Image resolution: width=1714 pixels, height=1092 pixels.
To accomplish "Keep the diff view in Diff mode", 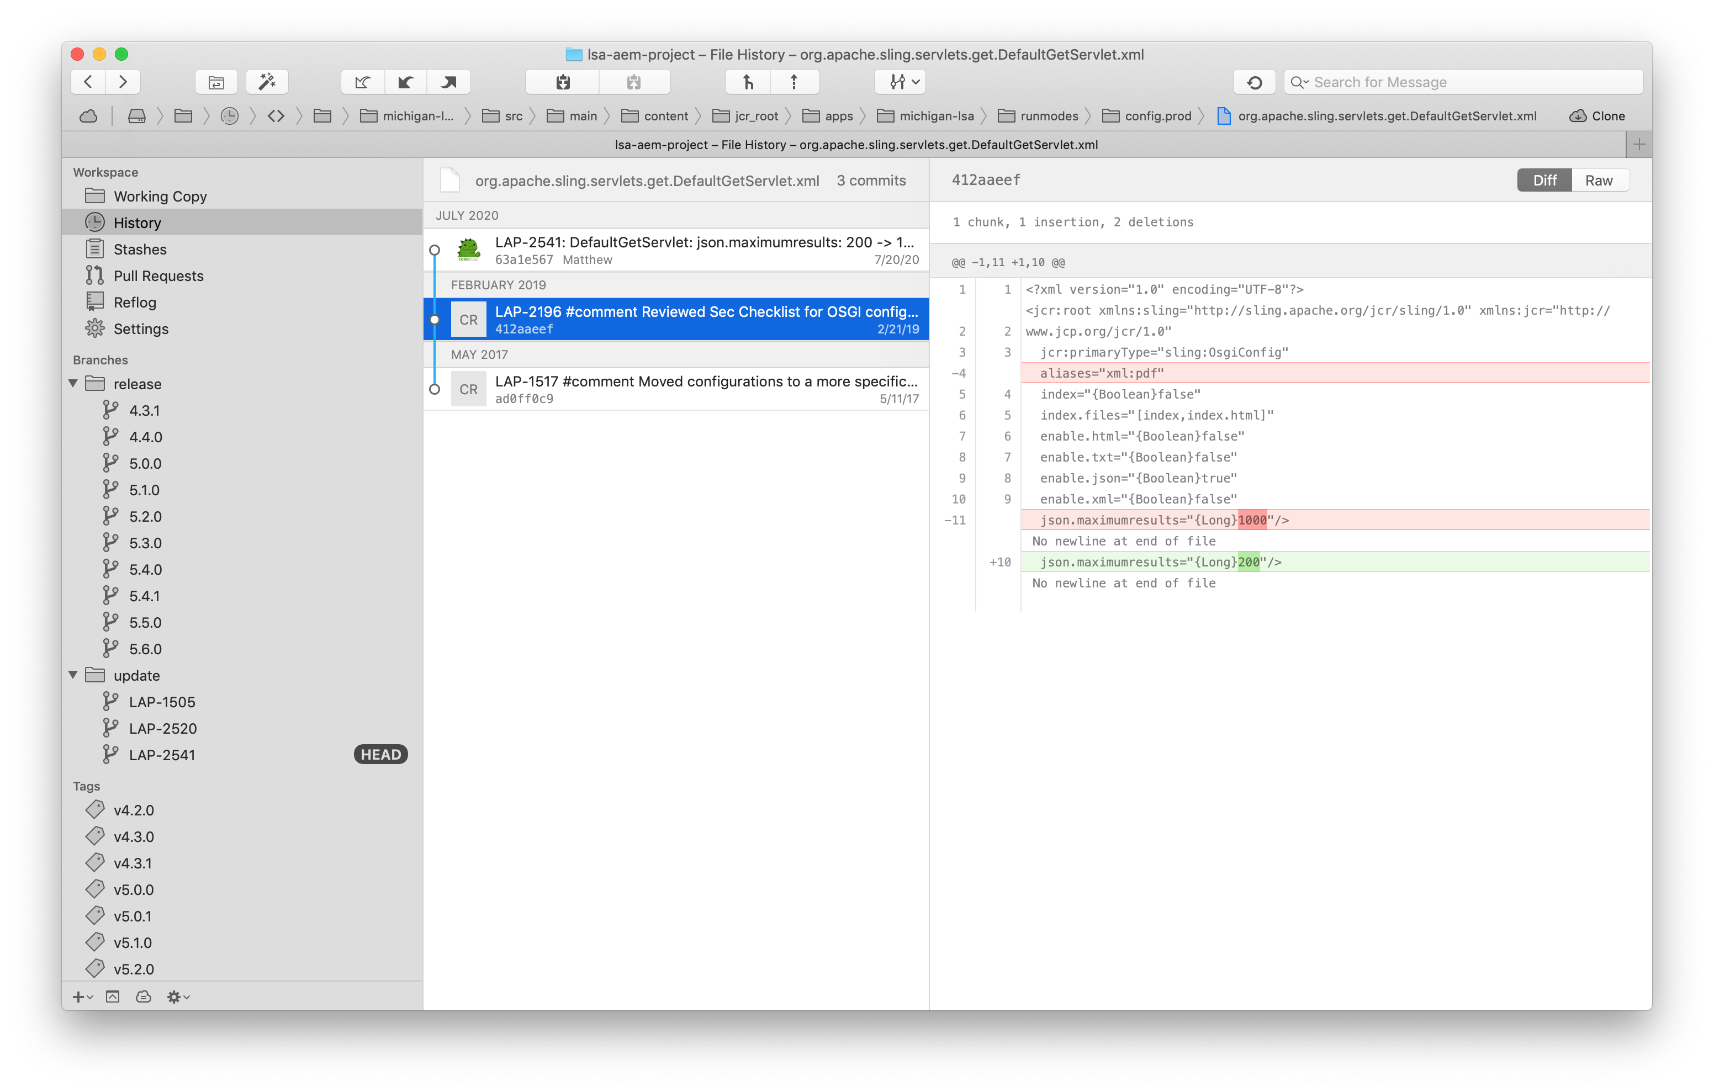I will [1544, 179].
